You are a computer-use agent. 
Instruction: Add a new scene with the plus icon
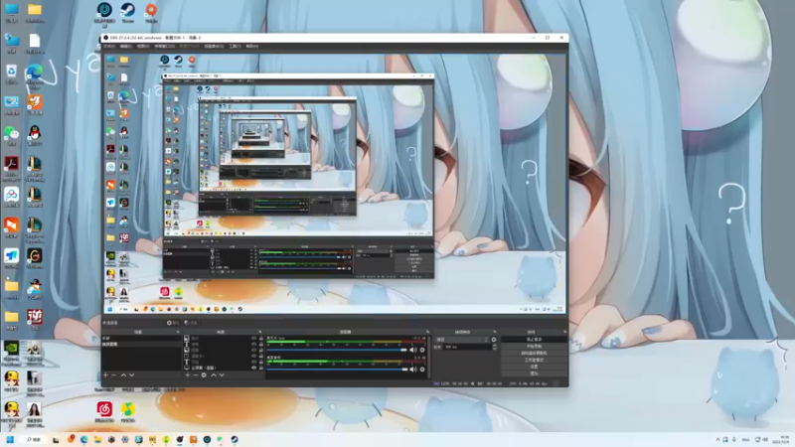coord(105,375)
